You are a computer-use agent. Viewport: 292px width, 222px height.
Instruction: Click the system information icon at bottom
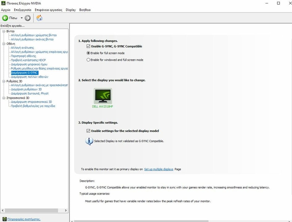4,219
